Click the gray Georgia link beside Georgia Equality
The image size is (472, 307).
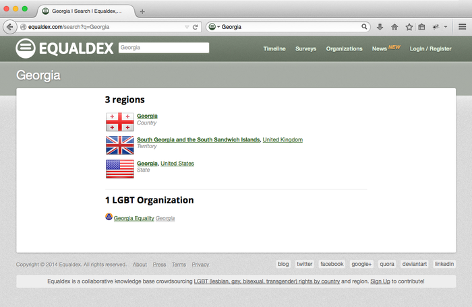pyautogui.click(x=165, y=218)
